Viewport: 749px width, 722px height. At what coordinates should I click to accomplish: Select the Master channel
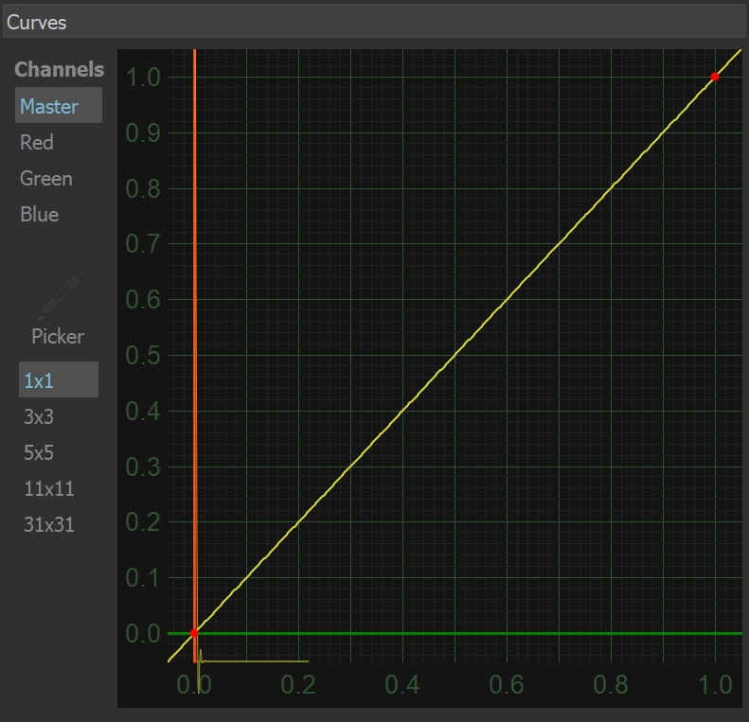tap(59, 106)
